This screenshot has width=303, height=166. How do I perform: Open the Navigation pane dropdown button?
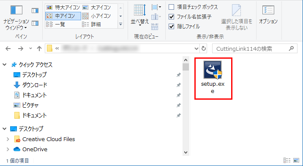[x=16, y=17]
